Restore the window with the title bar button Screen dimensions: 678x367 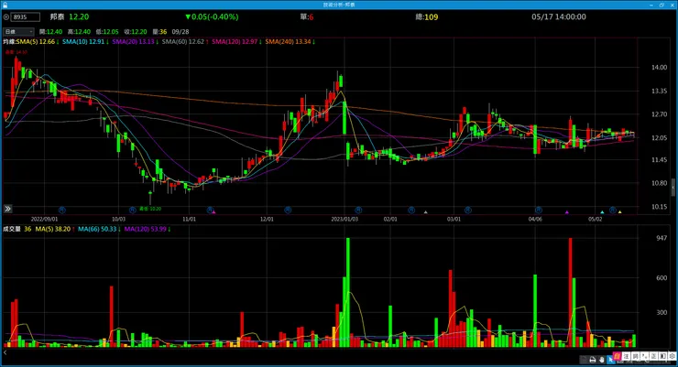pyautogui.click(x=662, y=5)
